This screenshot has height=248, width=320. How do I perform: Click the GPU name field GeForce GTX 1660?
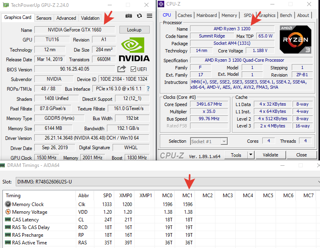pyautogui.click(x=75, y=30)
